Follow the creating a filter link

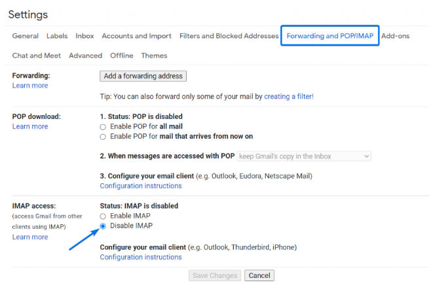[x=288, y=96]
